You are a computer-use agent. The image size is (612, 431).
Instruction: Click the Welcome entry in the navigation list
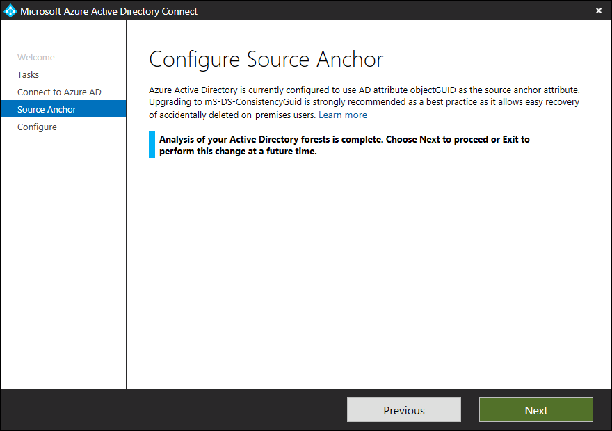pyautogui.click(x=36, y=57)
